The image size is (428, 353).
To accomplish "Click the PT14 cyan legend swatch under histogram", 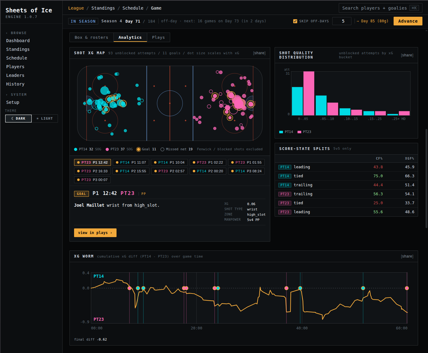I will (281, 132).
